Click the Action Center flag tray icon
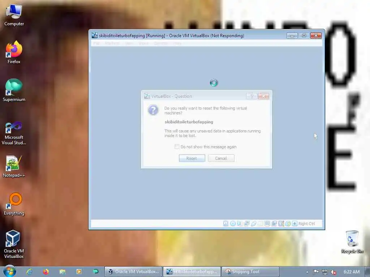The width and height of the screenshot is (370, 277). click(316, 272)
